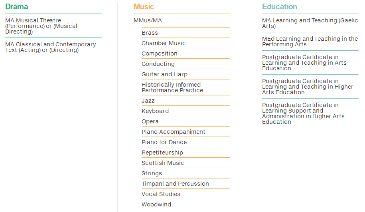365x212 pixels.
Task: Go to the Opera page
Action: point(150,121)
